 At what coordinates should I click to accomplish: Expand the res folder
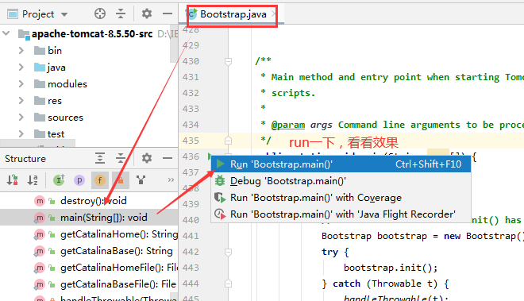[x=21, y=100]
